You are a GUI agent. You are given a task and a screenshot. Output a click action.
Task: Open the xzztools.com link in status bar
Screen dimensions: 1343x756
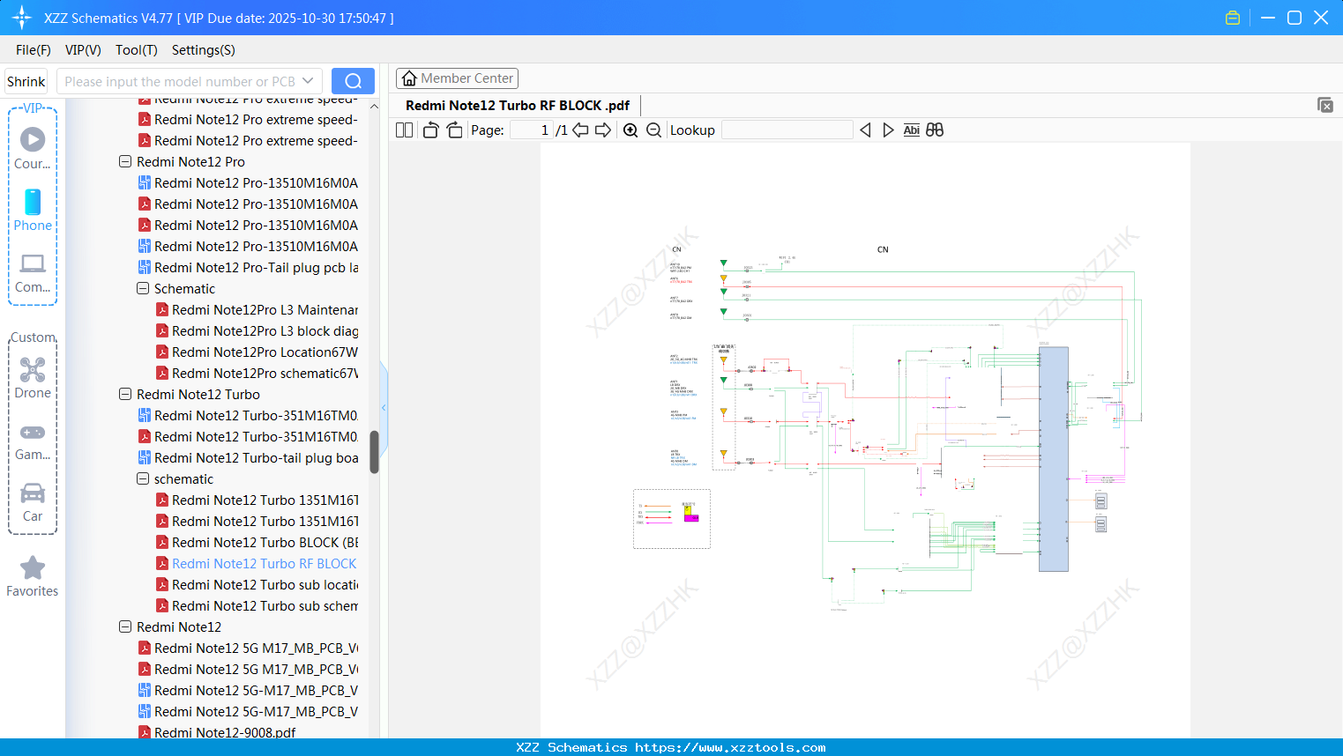tap(730, 747)
